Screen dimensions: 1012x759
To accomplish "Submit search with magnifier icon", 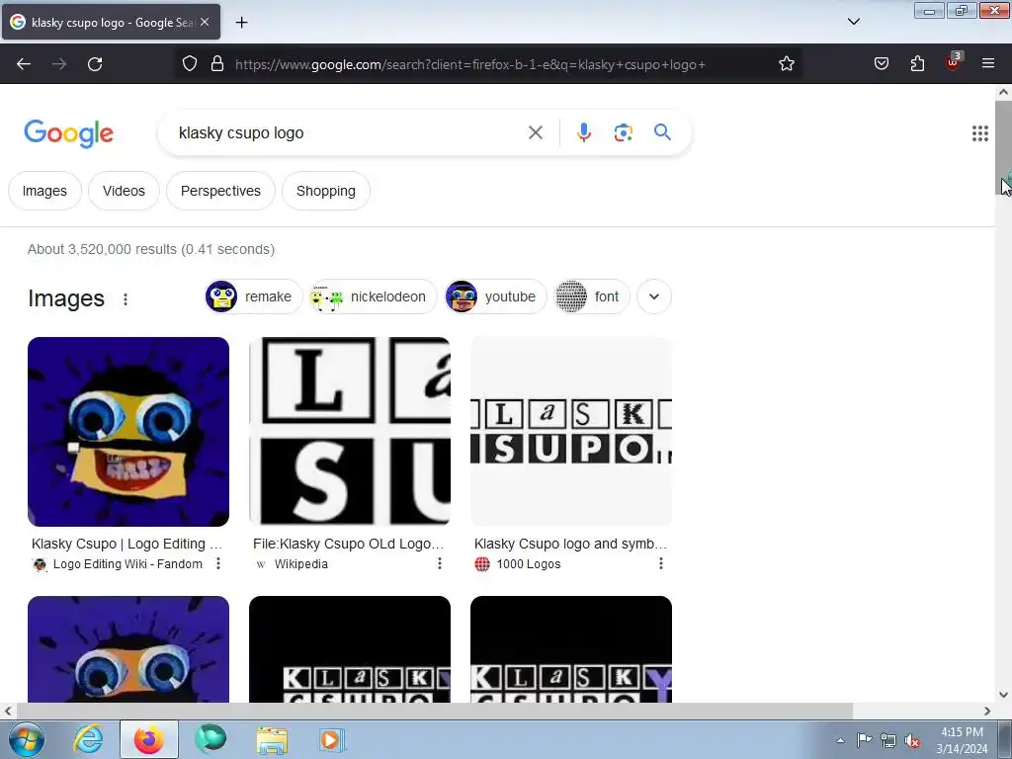I will (662, 132).
